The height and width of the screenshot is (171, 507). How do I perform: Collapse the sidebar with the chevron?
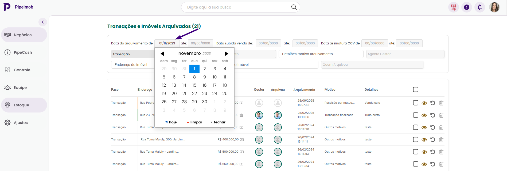(x=43, y=22)
